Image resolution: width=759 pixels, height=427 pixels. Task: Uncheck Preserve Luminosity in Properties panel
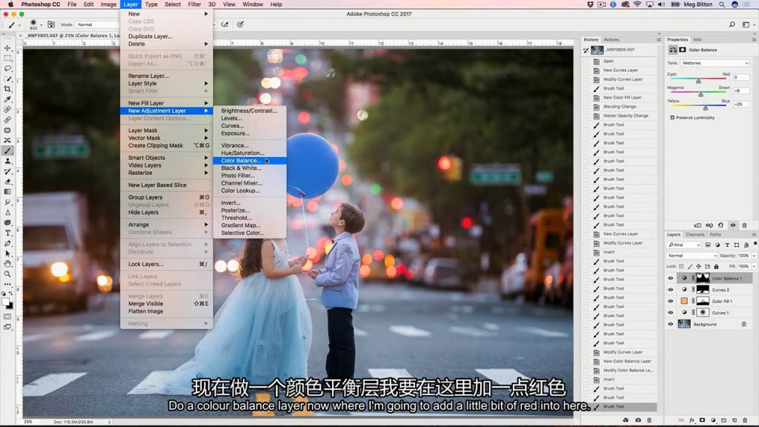[672, 117]
